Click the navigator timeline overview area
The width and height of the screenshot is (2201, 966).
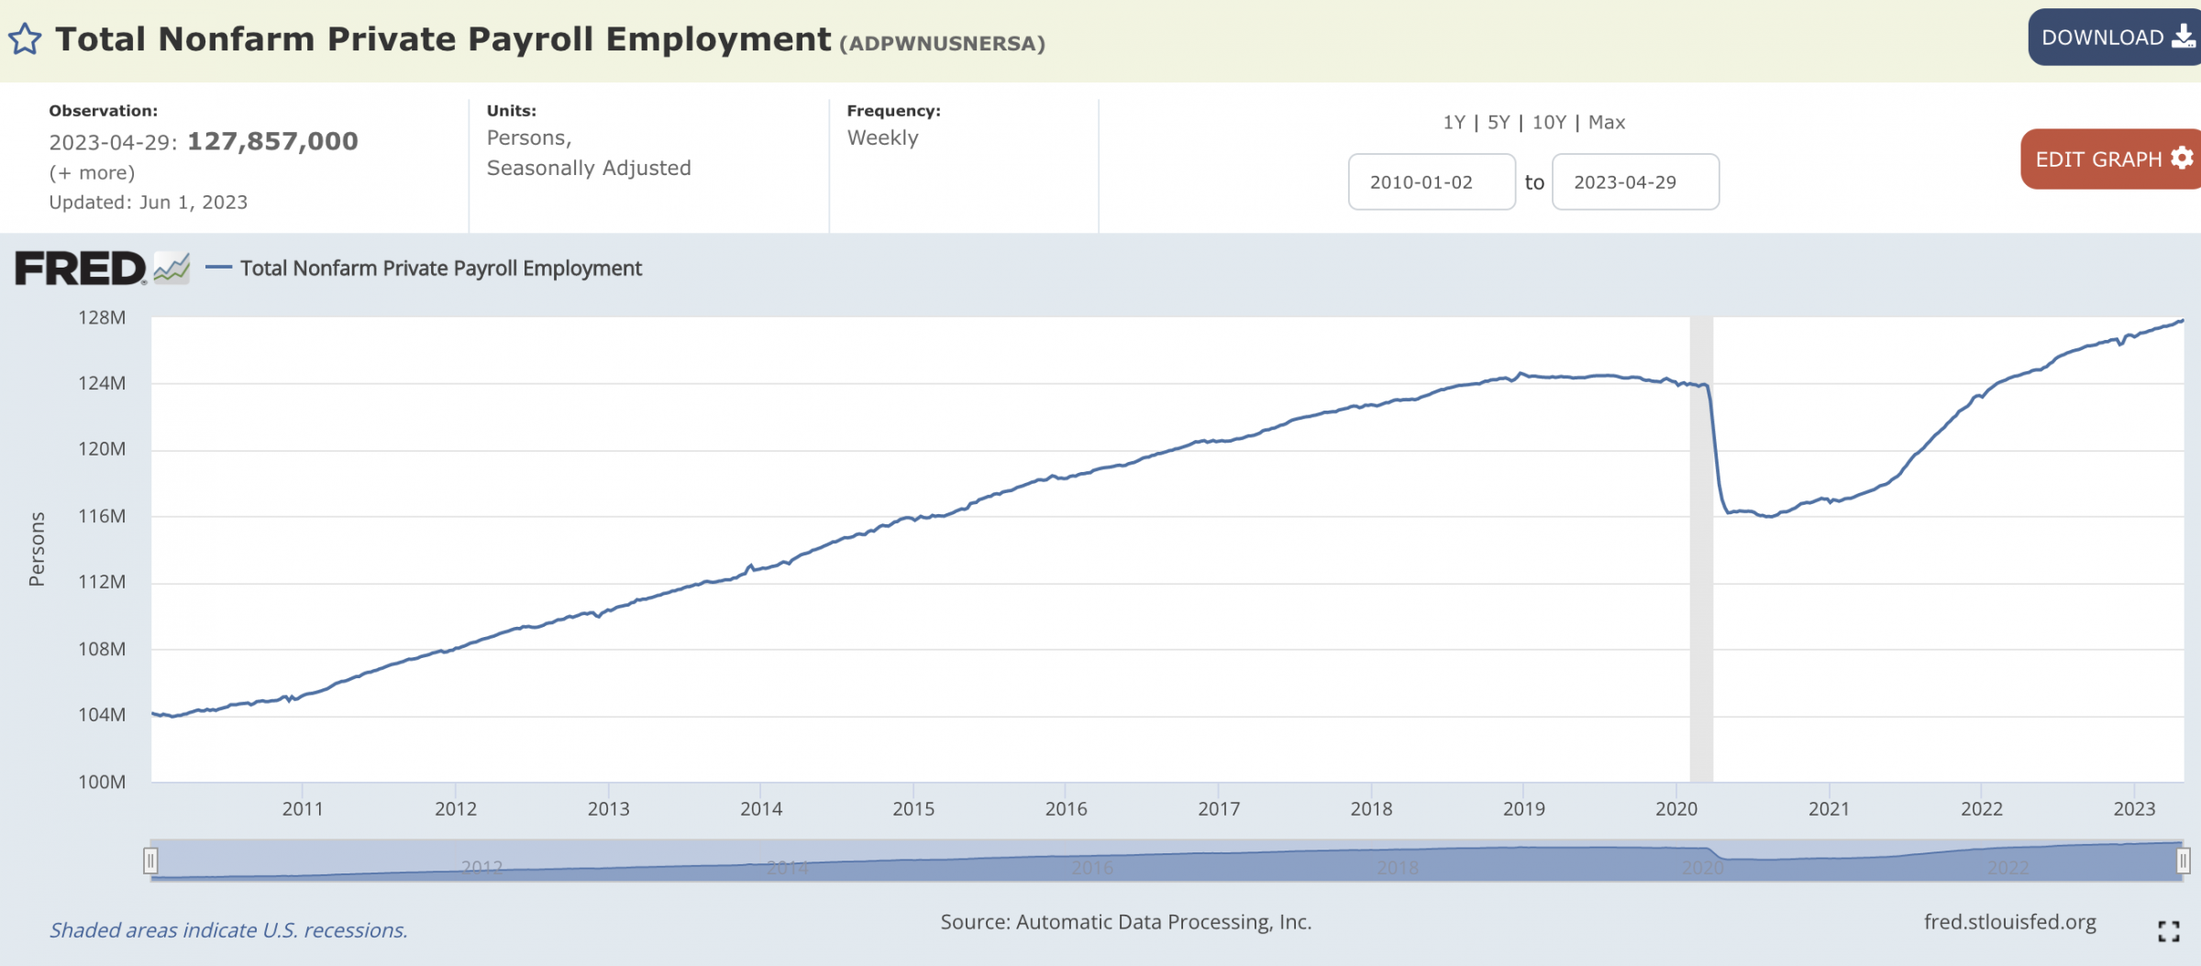click(1167, 861)
